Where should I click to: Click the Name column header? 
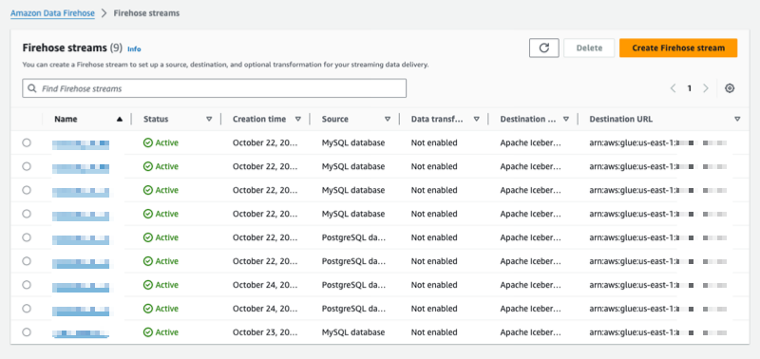[66, 119]
